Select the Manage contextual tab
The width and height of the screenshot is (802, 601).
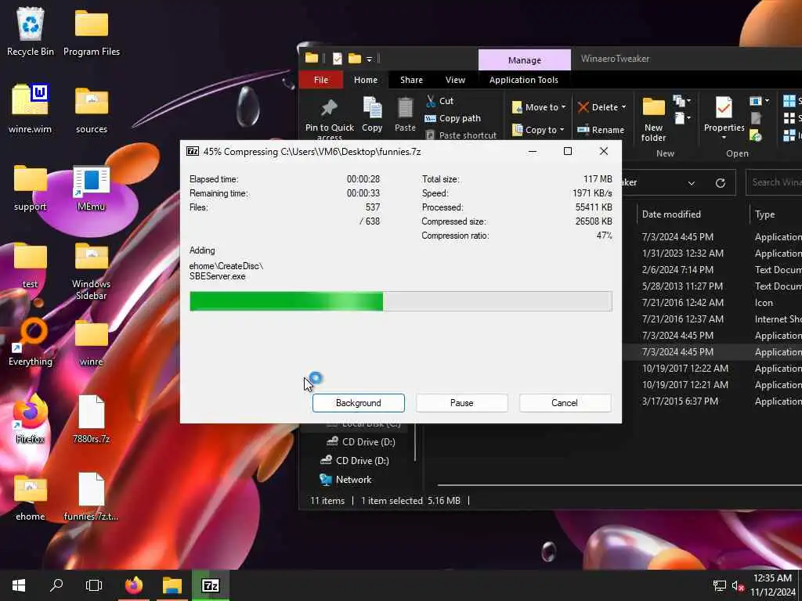(x=524, y=59)
